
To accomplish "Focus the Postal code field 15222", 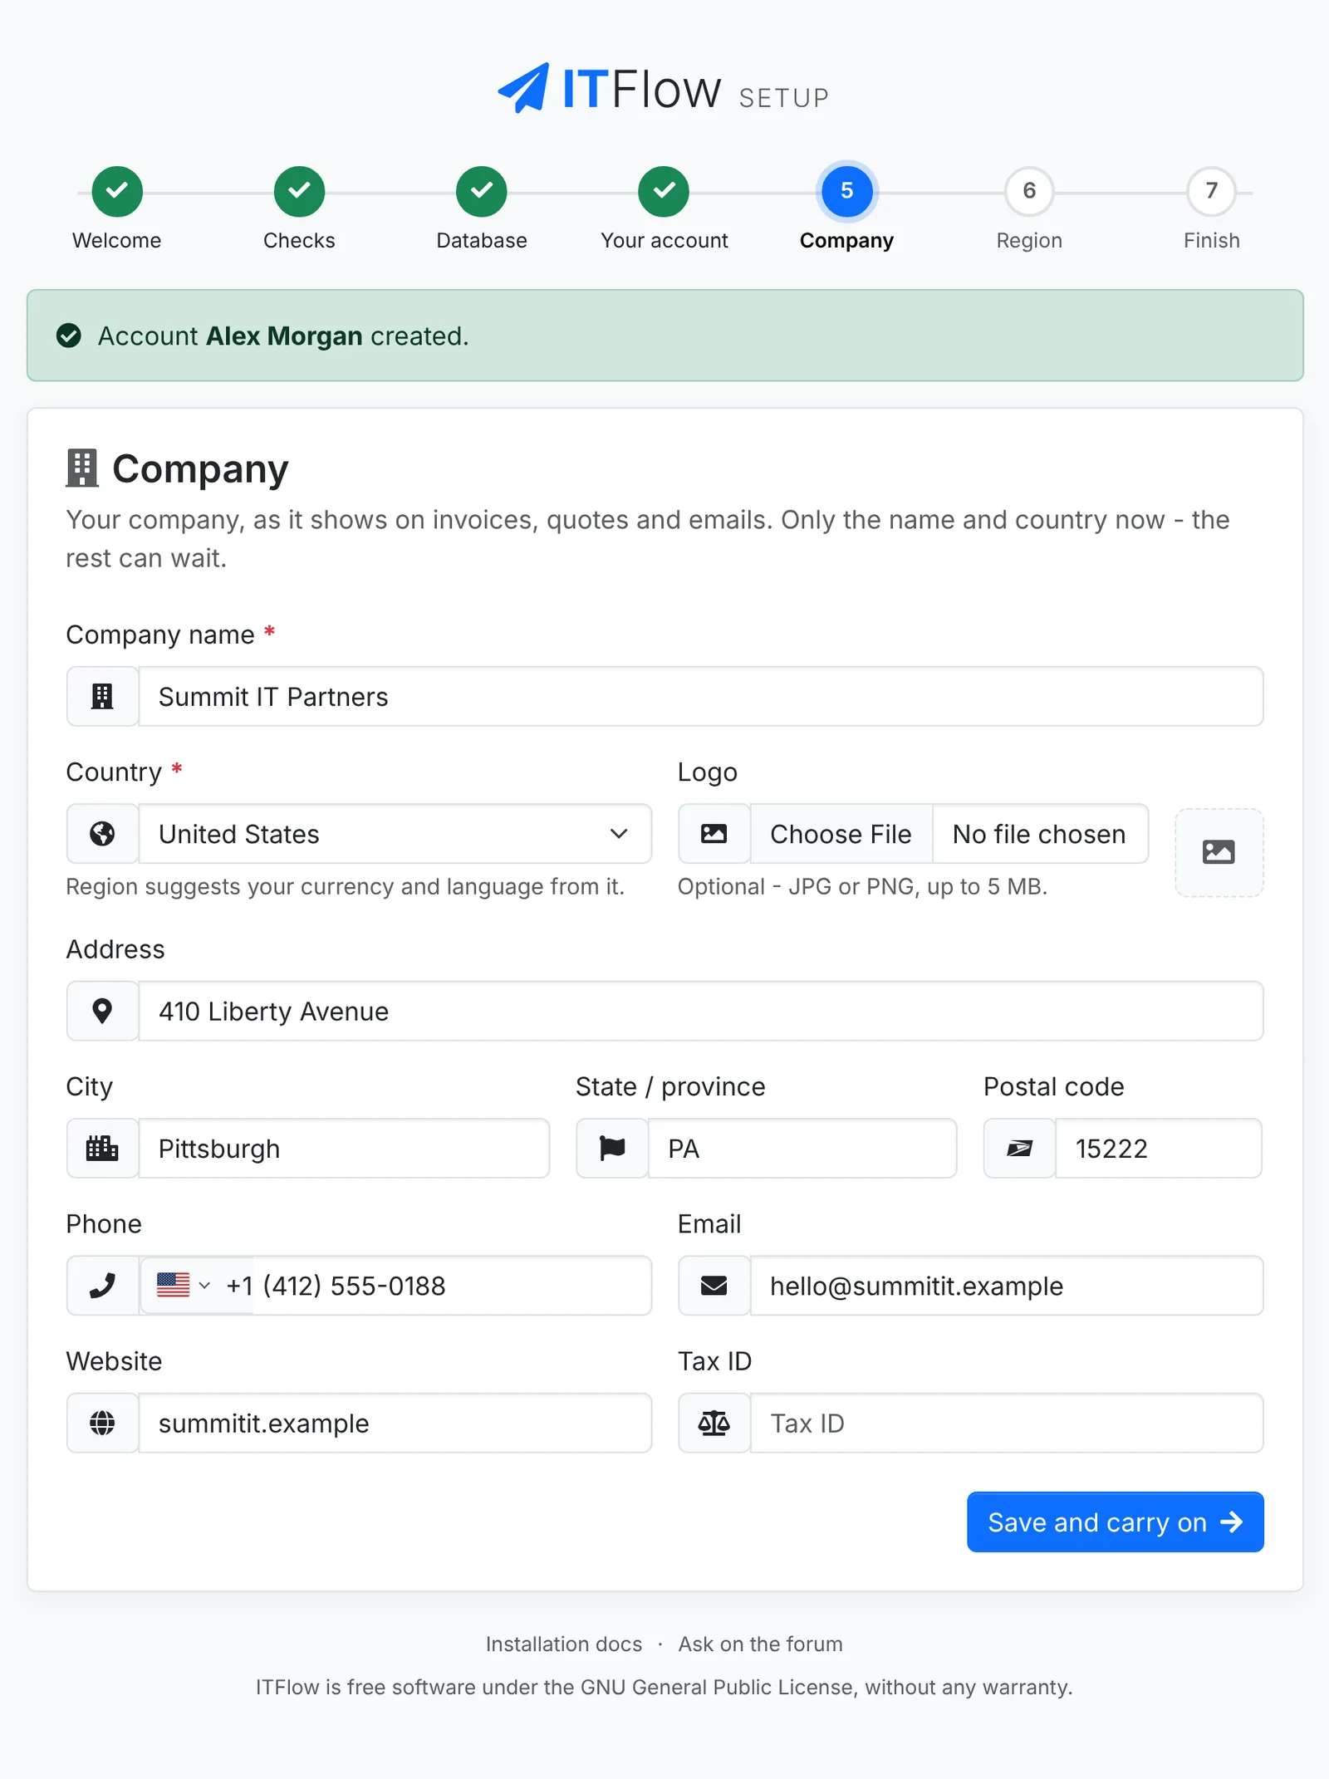I will coord(1158,1148).
